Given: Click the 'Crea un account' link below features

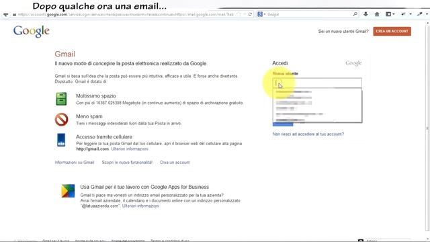Looking at the screenshot, I should tap(175, 163).
